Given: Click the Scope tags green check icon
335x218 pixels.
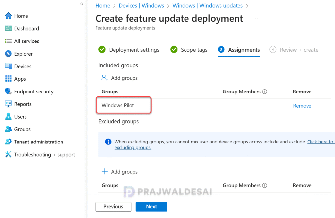Looking at the screenshot, I should (x=174, y=49).
